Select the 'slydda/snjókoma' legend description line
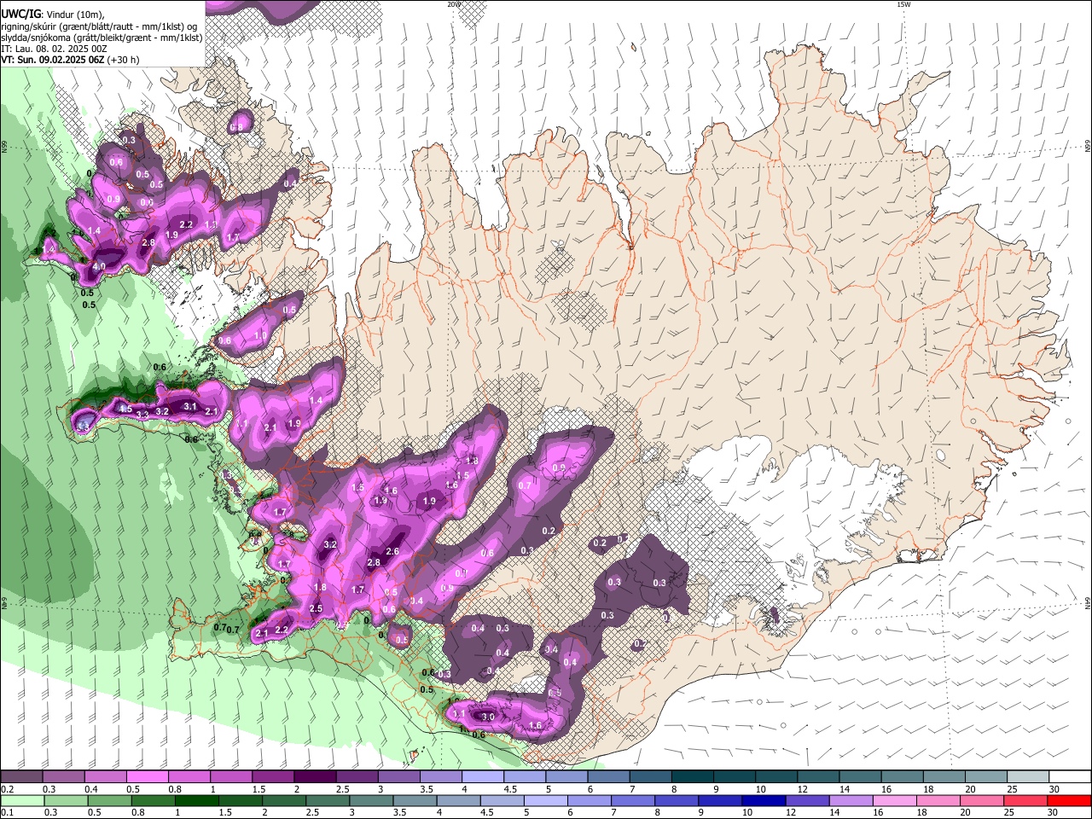 tap(102, 38)
